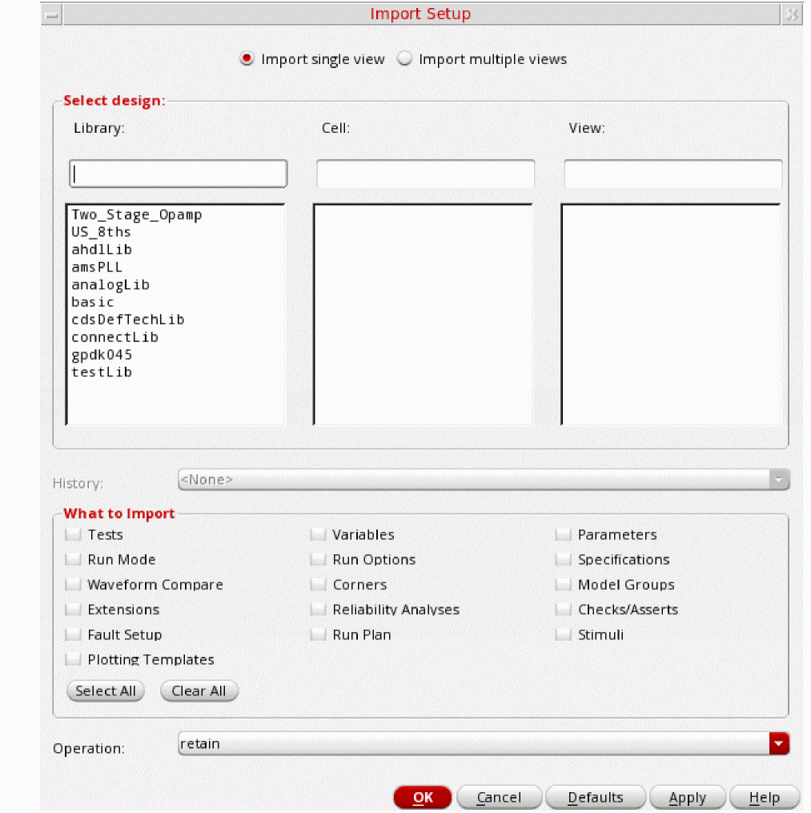Image resolution: width=811 pixels, height=813 pixels.
Task: Click the Cell name input field
Action: tap(425, 174)
